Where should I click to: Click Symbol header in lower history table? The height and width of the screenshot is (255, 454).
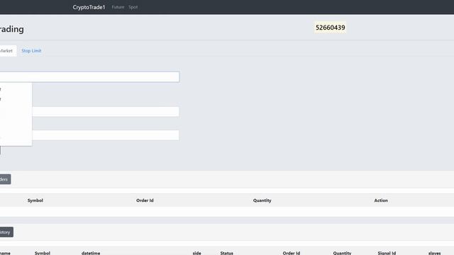(x=43, y=253)
